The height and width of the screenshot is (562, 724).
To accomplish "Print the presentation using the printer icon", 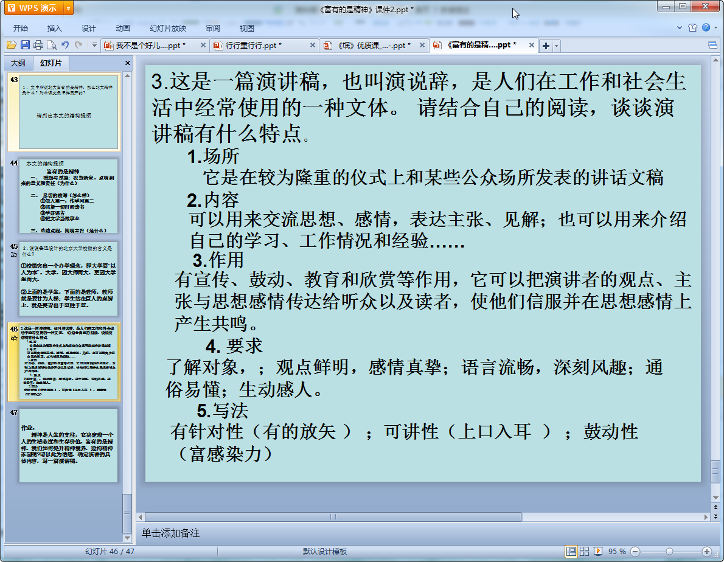I will (x=38, y=45).
